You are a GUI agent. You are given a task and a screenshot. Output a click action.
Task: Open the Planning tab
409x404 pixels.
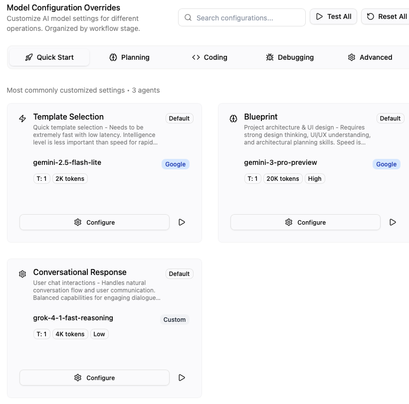(129, 57)
